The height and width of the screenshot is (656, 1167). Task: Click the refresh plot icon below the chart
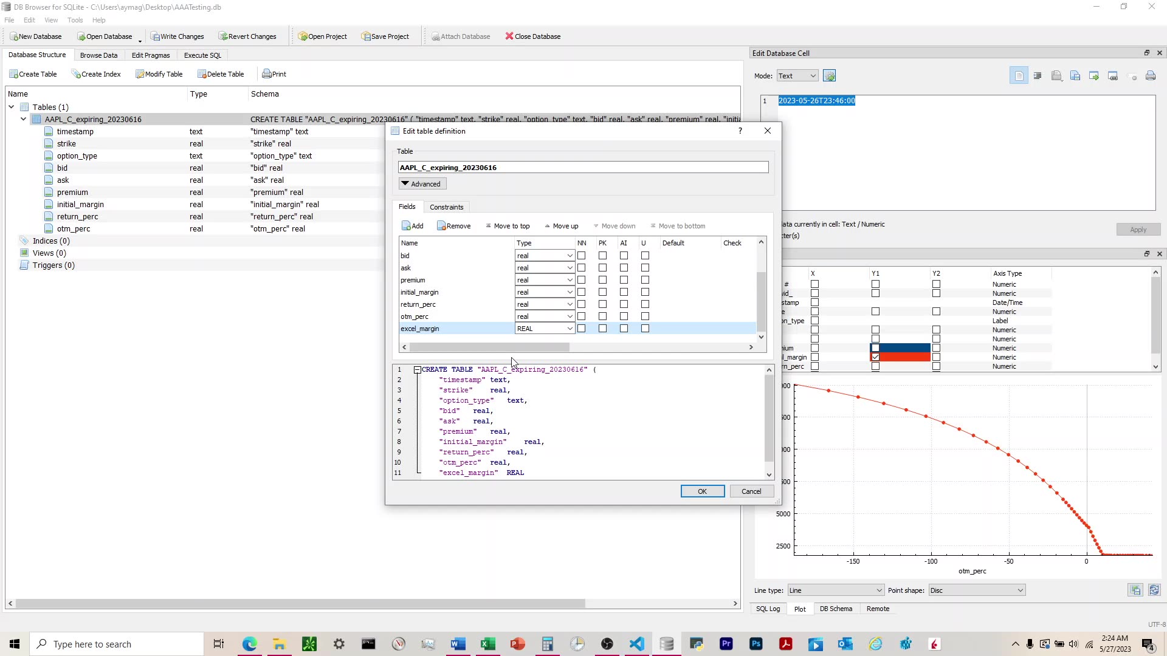(1154, 590)
